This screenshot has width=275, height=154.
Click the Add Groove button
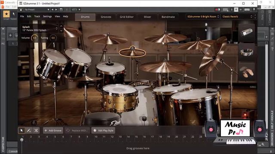point(53,130)
